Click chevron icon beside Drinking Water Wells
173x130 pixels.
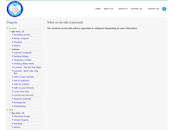coord(12,64)
